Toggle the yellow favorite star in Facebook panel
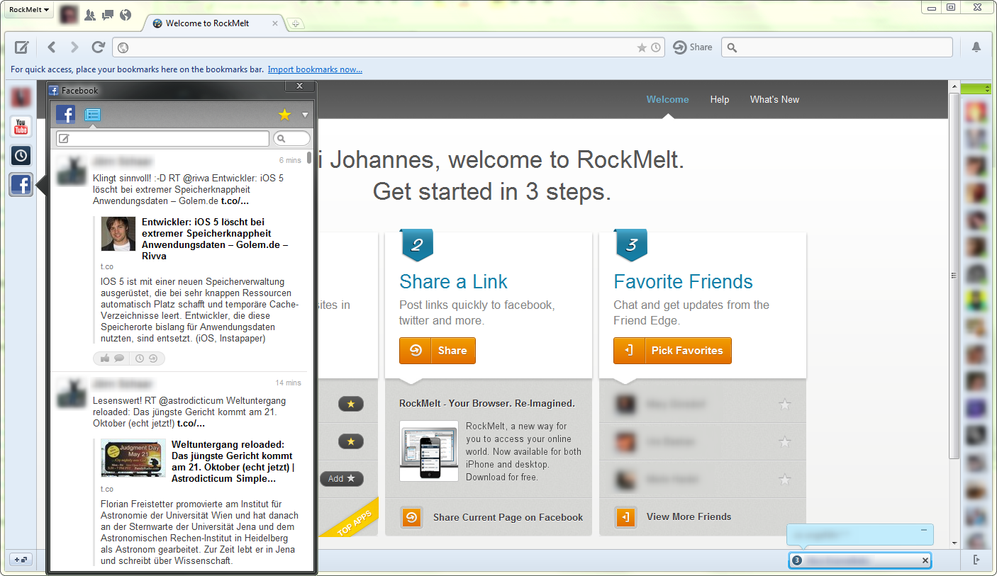The height and width of the screenshot is (576, 997). (x=284, y=115)
